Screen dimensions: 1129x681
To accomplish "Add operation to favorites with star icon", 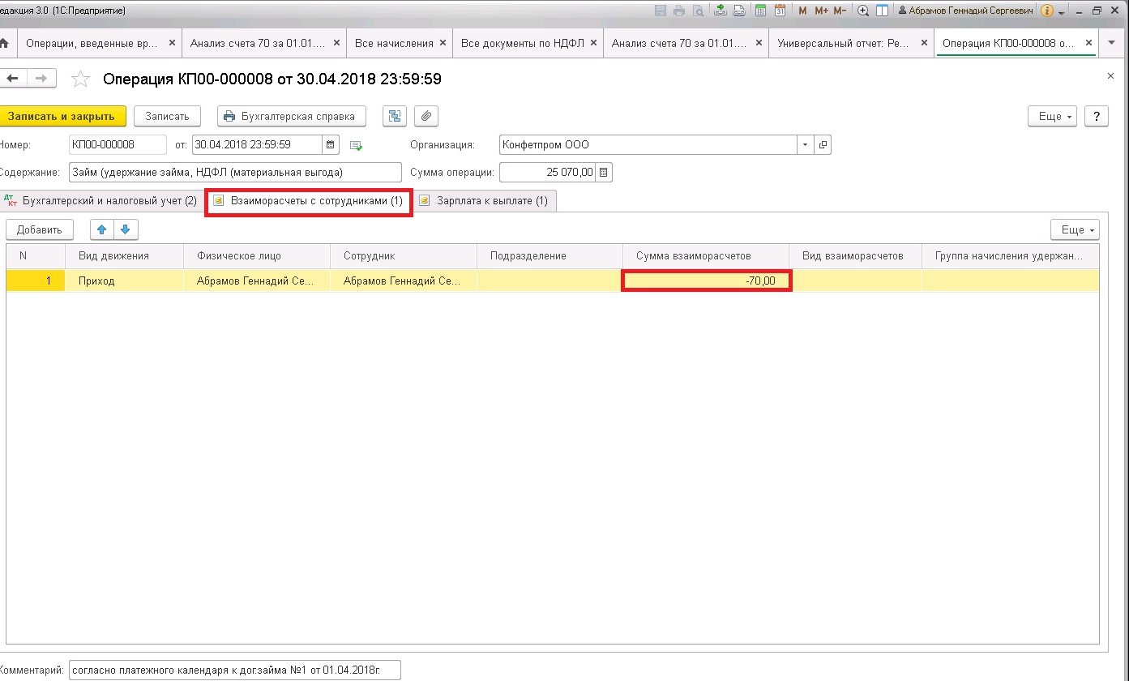I will click(80, 79).
